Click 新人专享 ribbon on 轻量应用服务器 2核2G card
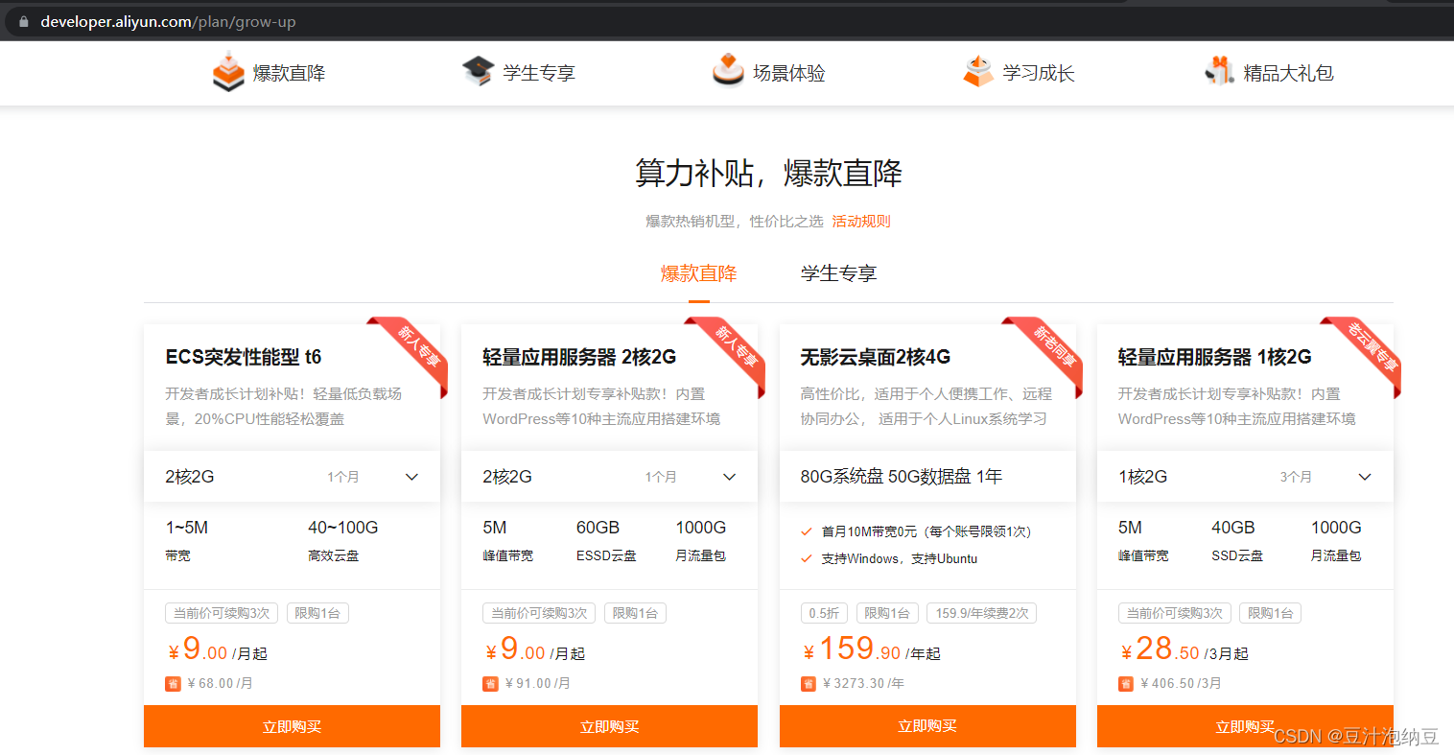 click(x=730, y=353)
